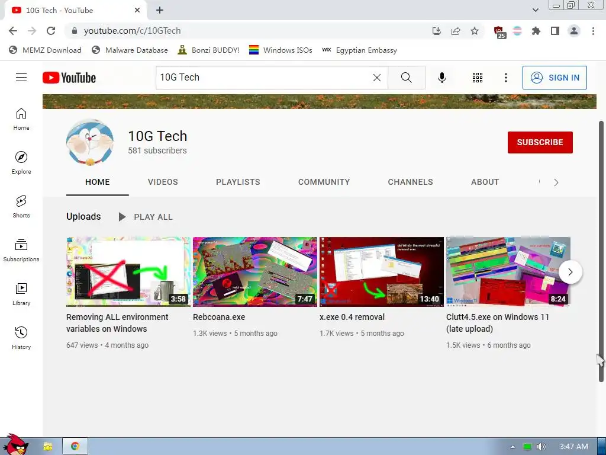Show hidden system tray icons arrow
The width and height of the screenshot is (606, 455).
(512, 447)
